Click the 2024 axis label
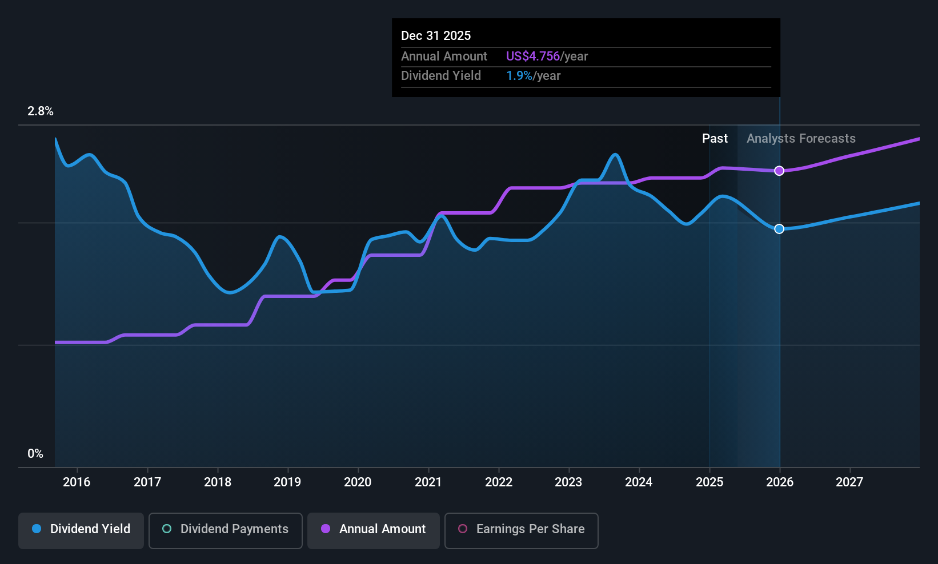This screenshot has width=938, height=564. (639, 482)
